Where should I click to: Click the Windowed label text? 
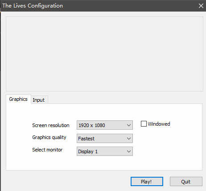(159, 124)
